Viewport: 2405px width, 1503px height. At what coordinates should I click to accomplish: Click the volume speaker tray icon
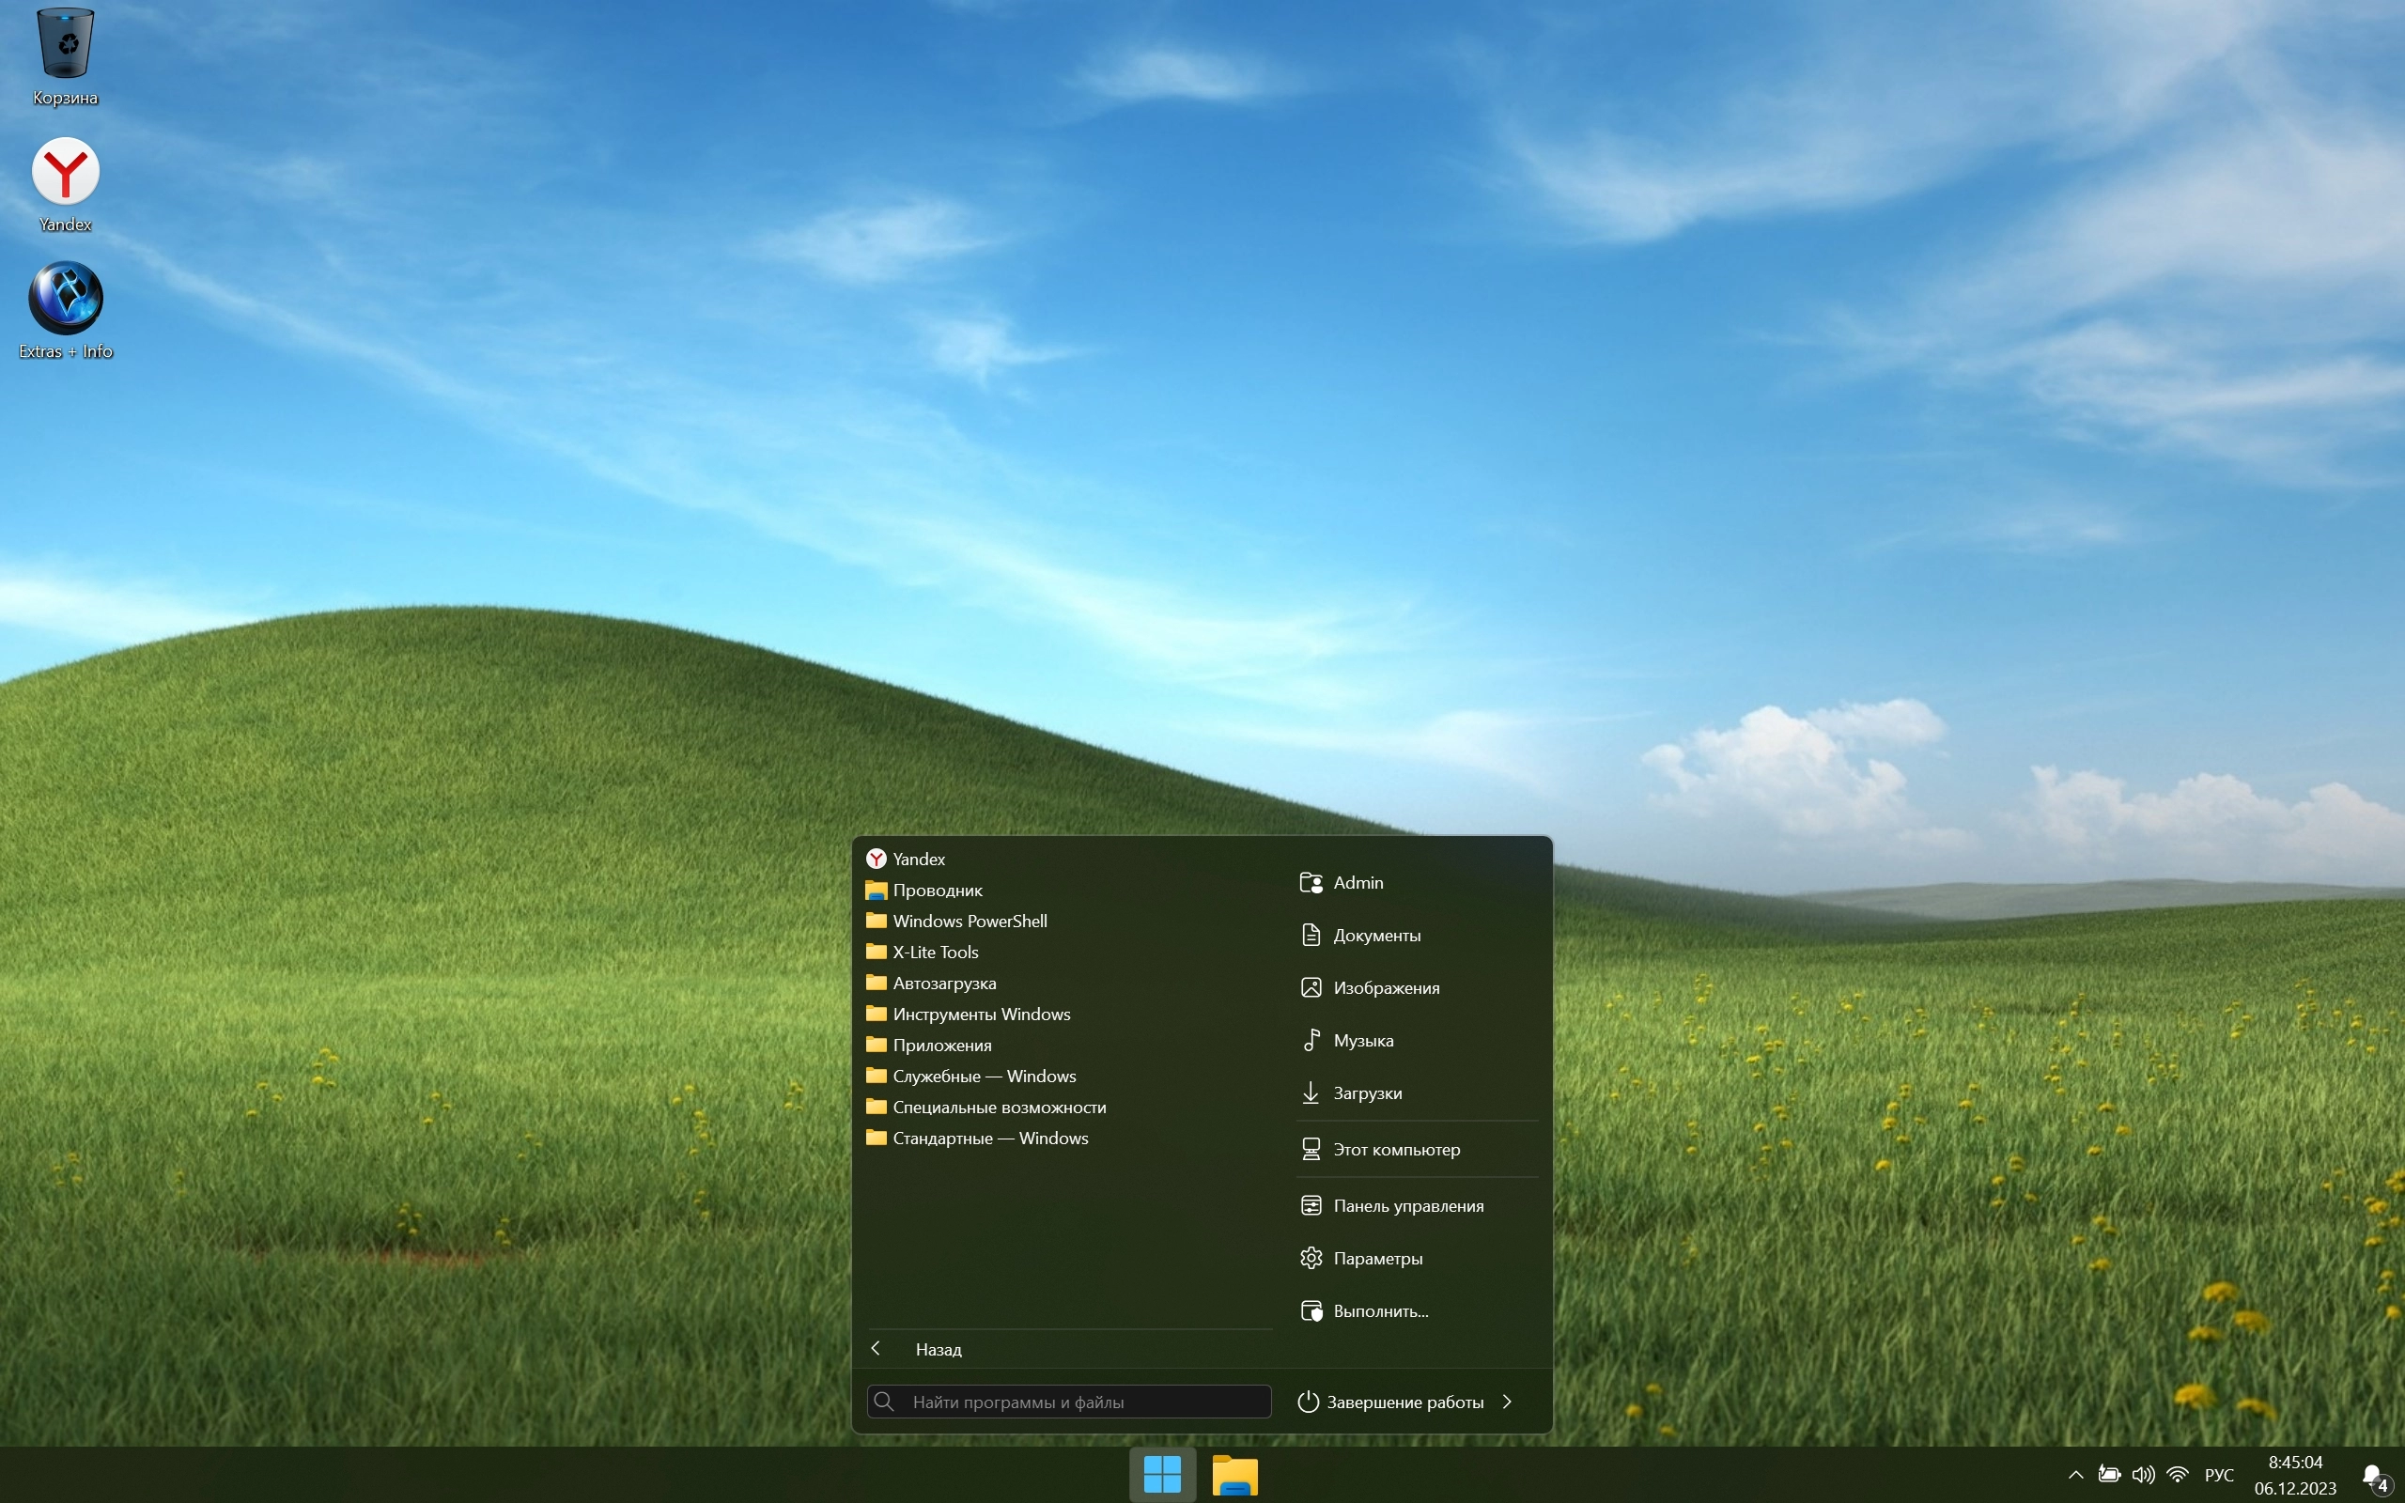point(2143,1474)
